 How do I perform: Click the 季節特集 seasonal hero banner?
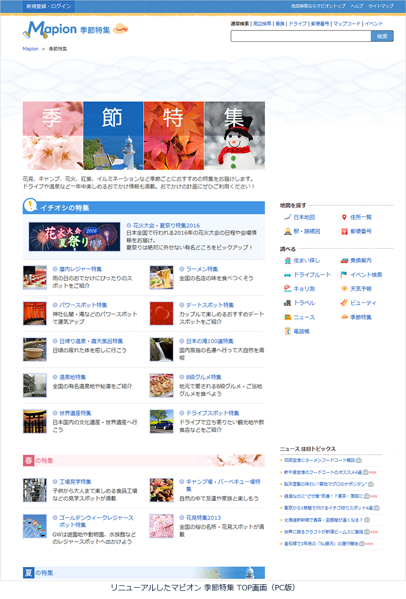point(144,136)
